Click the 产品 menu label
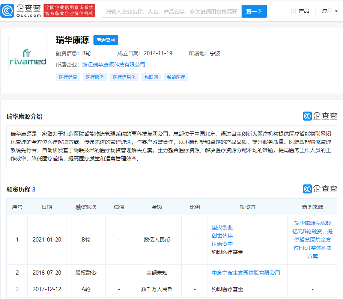Screen dimensions: 343x299 tap(304, 11)
